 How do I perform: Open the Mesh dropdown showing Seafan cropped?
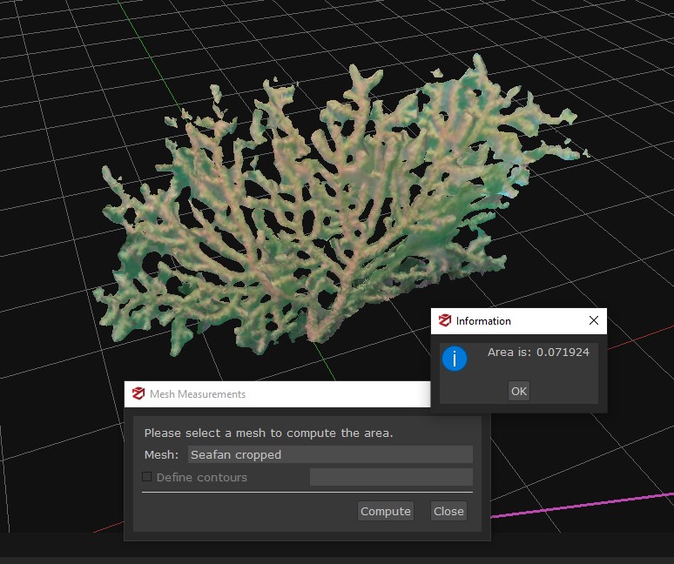330,454
